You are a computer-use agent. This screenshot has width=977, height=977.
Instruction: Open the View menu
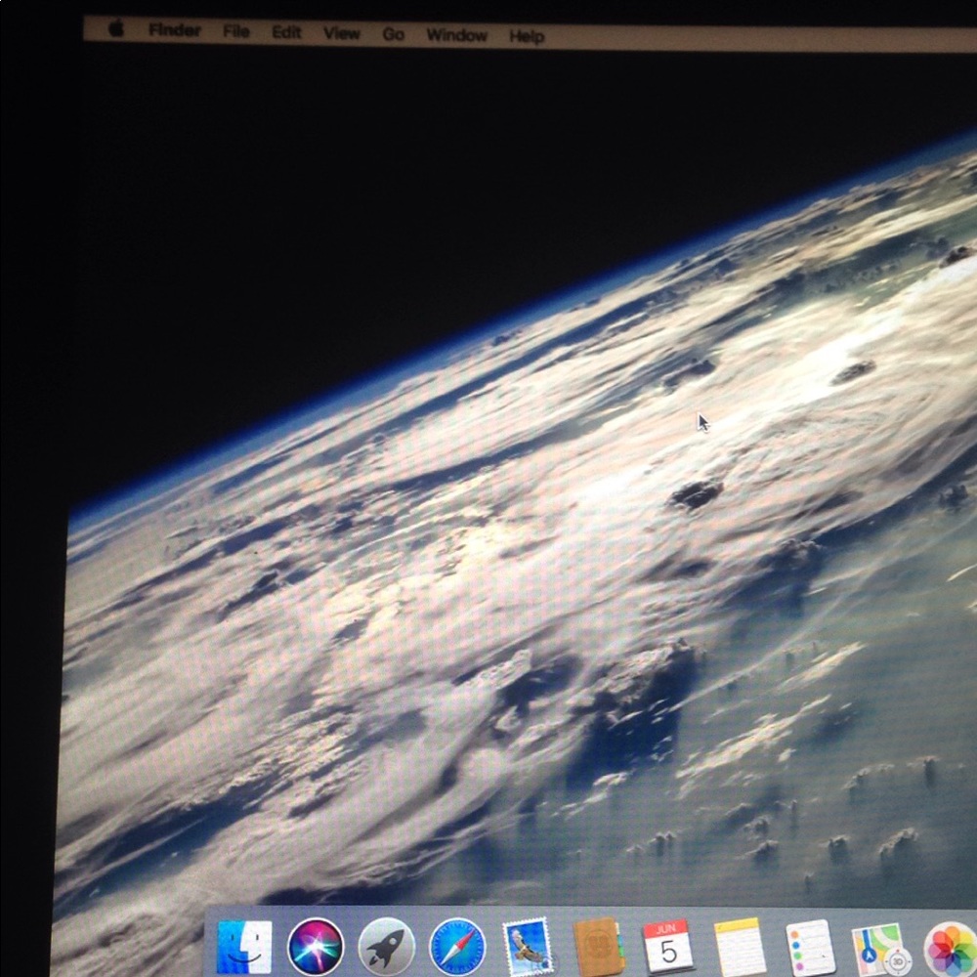coord(341,33)
